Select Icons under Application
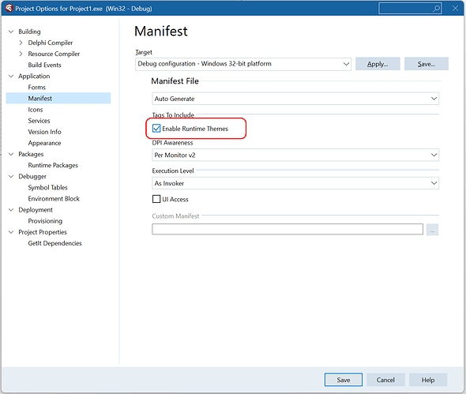Viewport: 466px width, 394px height. [x=36, y=110]
